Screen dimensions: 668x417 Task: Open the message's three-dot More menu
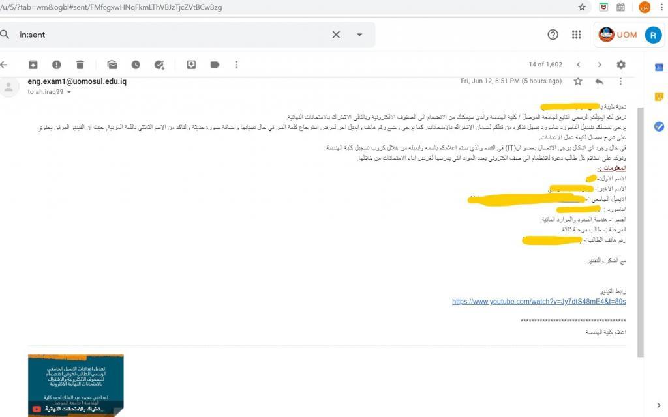click(620, 81)
